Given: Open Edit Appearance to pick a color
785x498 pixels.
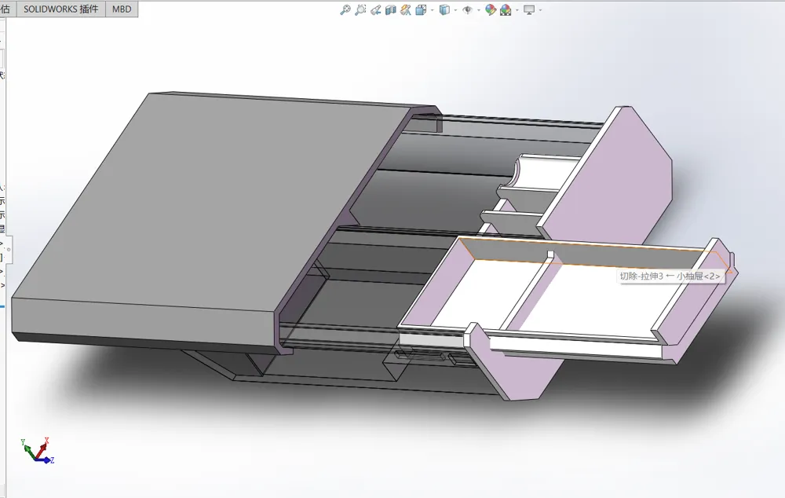Looking at the screenshot, I should pyautogui.click(x=491, y=10).
